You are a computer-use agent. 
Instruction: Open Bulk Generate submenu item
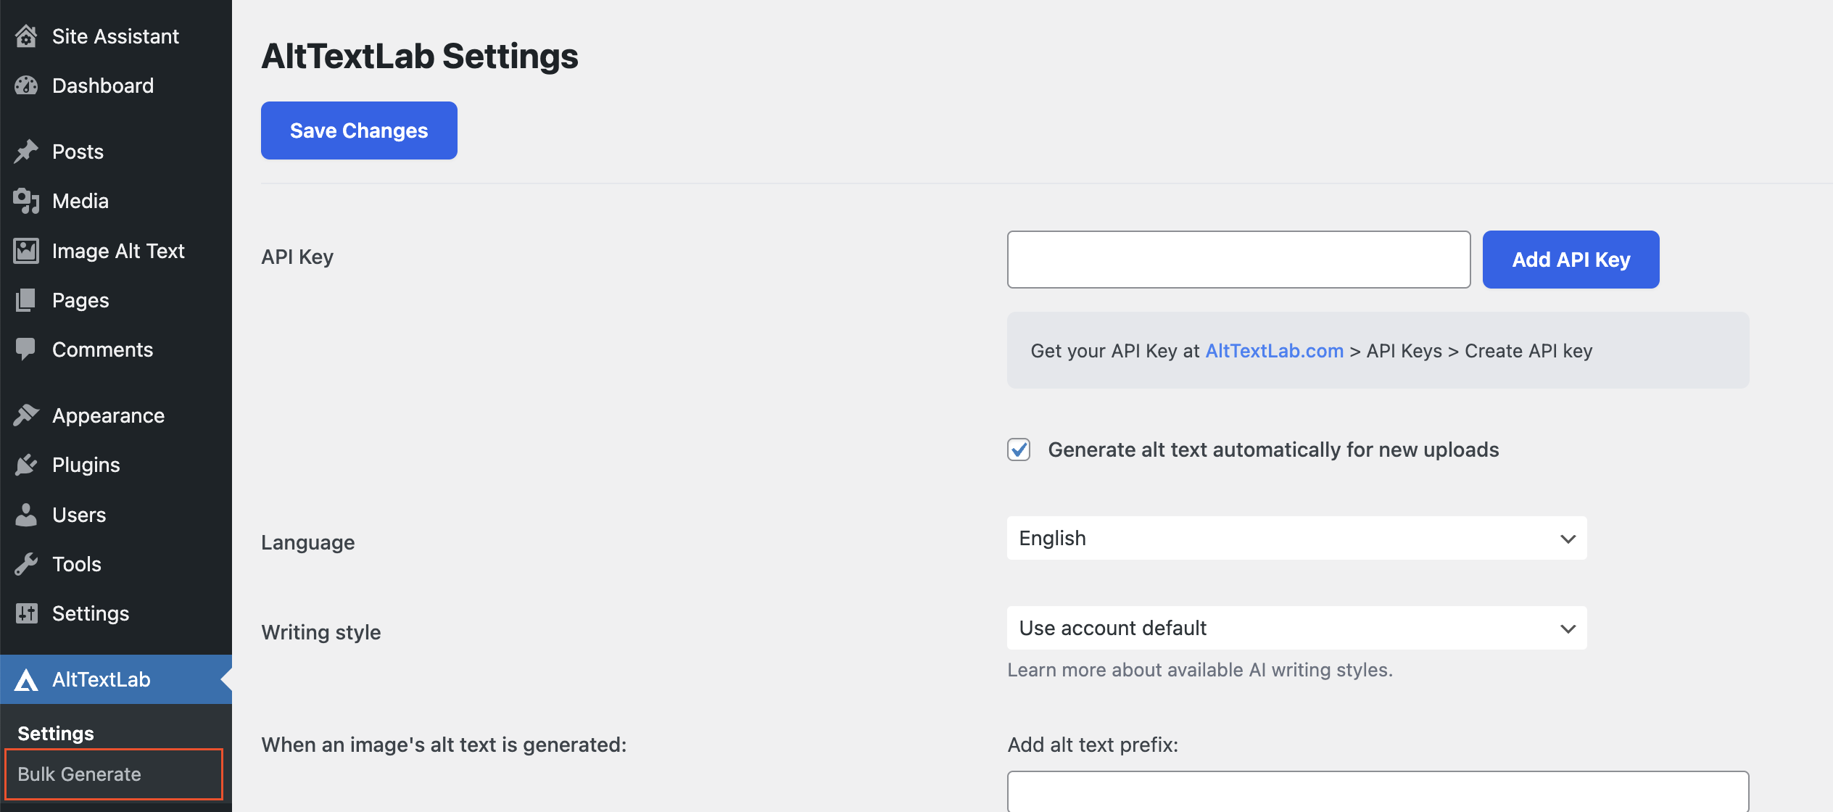[114, 774]
